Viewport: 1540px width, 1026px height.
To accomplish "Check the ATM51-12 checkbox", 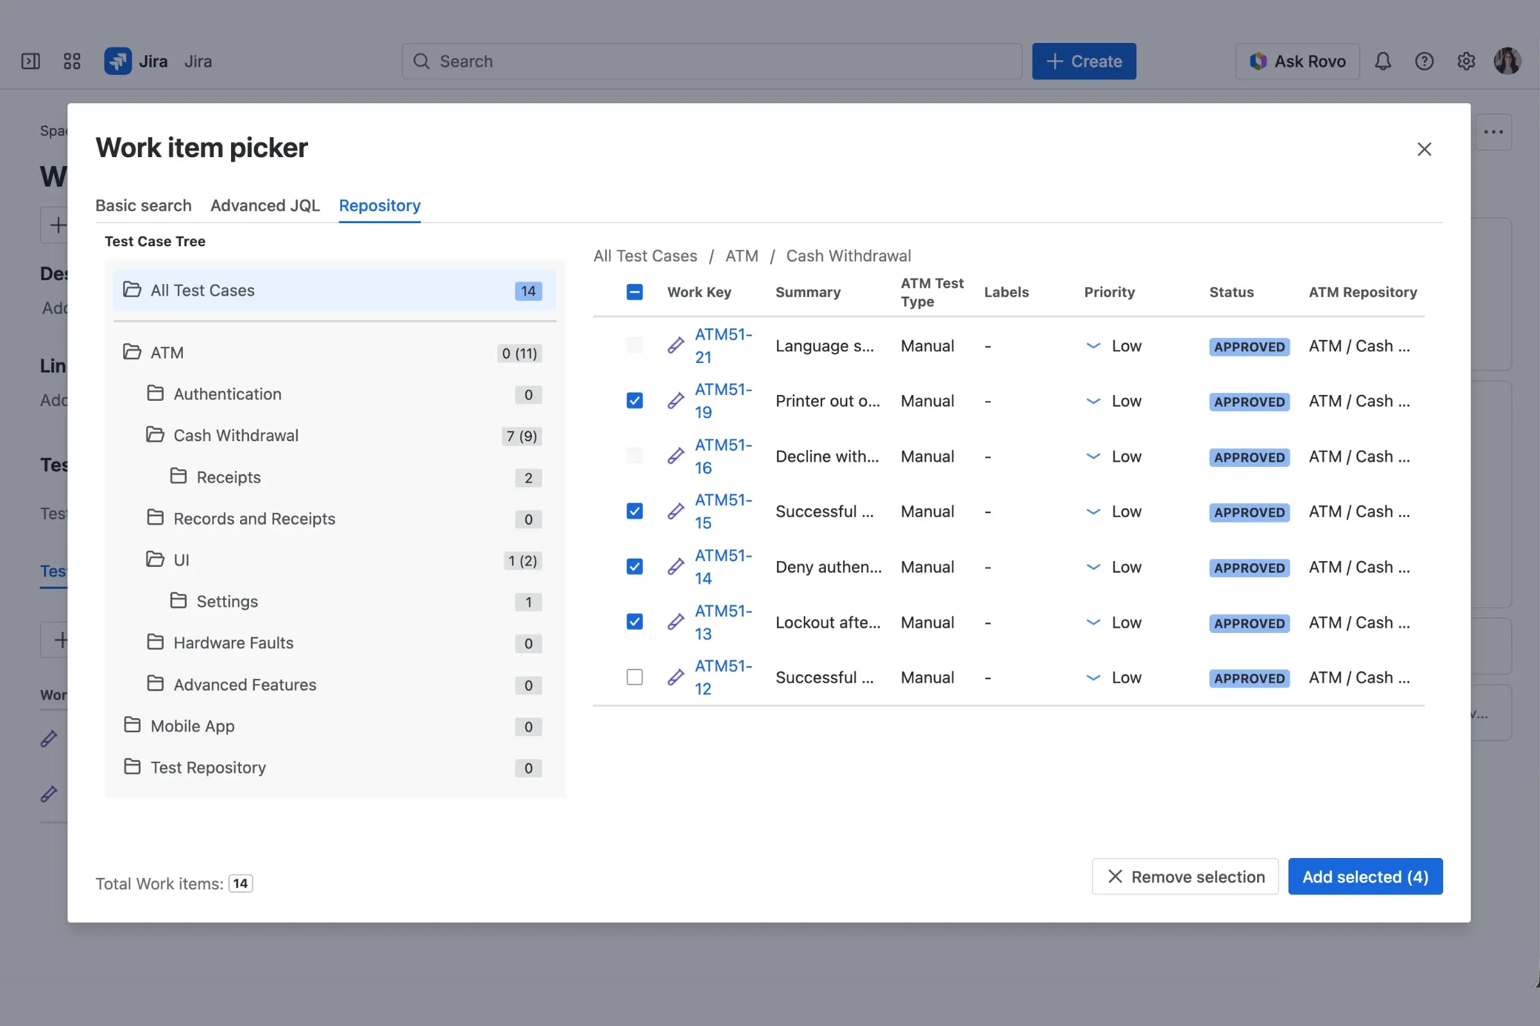I will pos(634,677).
